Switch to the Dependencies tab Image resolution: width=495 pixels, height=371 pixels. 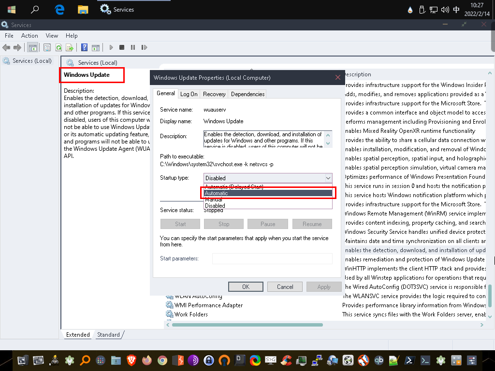tap(247, 94)
